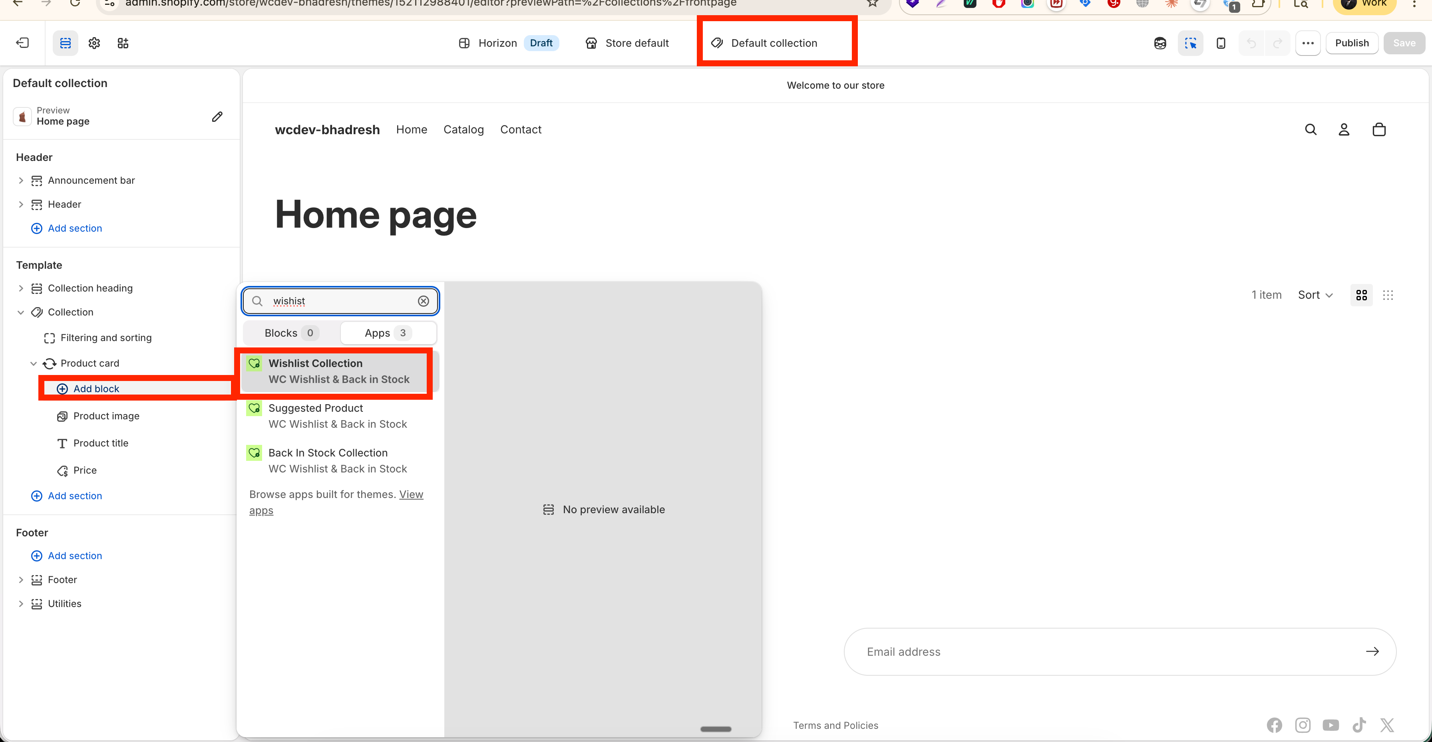The width and height of the screenshot is (1432, 742).
Task: Expand the Header section row
Action: pos(20,204)
